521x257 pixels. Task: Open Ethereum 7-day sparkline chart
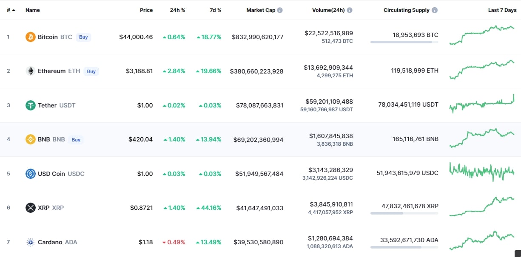point(482,69)
